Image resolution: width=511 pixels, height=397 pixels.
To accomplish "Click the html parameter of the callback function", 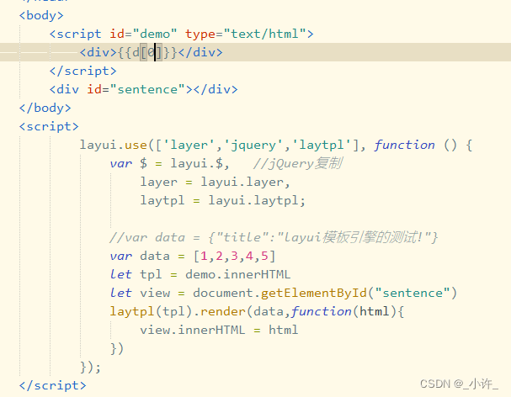I will click(x=374, y=312).
